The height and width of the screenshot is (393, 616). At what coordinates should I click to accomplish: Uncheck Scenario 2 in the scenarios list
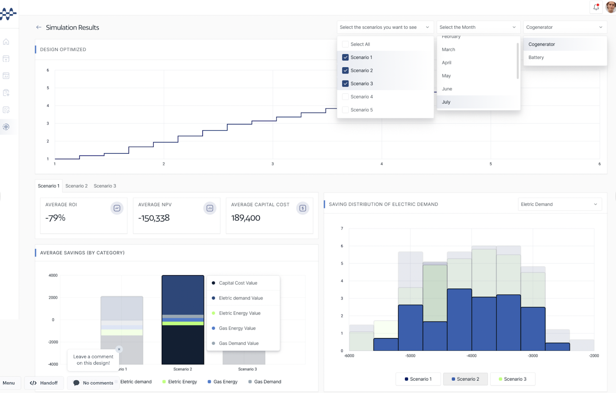[345, 70]
